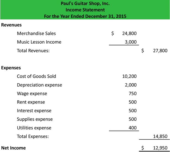Select the 3,000 music lesson amount

coord(131,42)
